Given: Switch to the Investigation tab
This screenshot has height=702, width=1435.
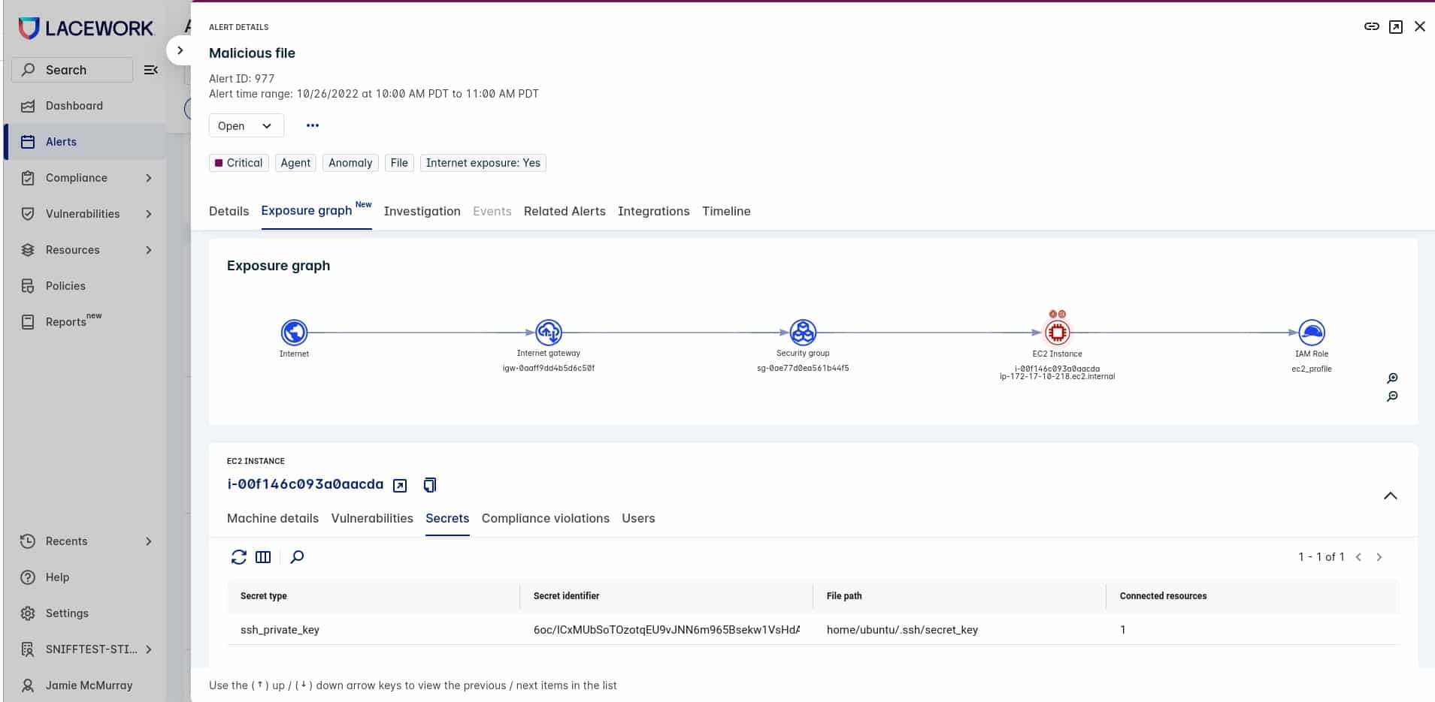Looking at the screenshot, I should point(422,212).
